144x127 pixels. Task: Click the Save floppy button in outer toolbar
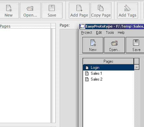coord(52,10)
